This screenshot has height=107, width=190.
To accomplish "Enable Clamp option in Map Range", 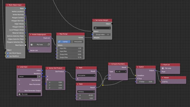I will click(x=64, y=42).
